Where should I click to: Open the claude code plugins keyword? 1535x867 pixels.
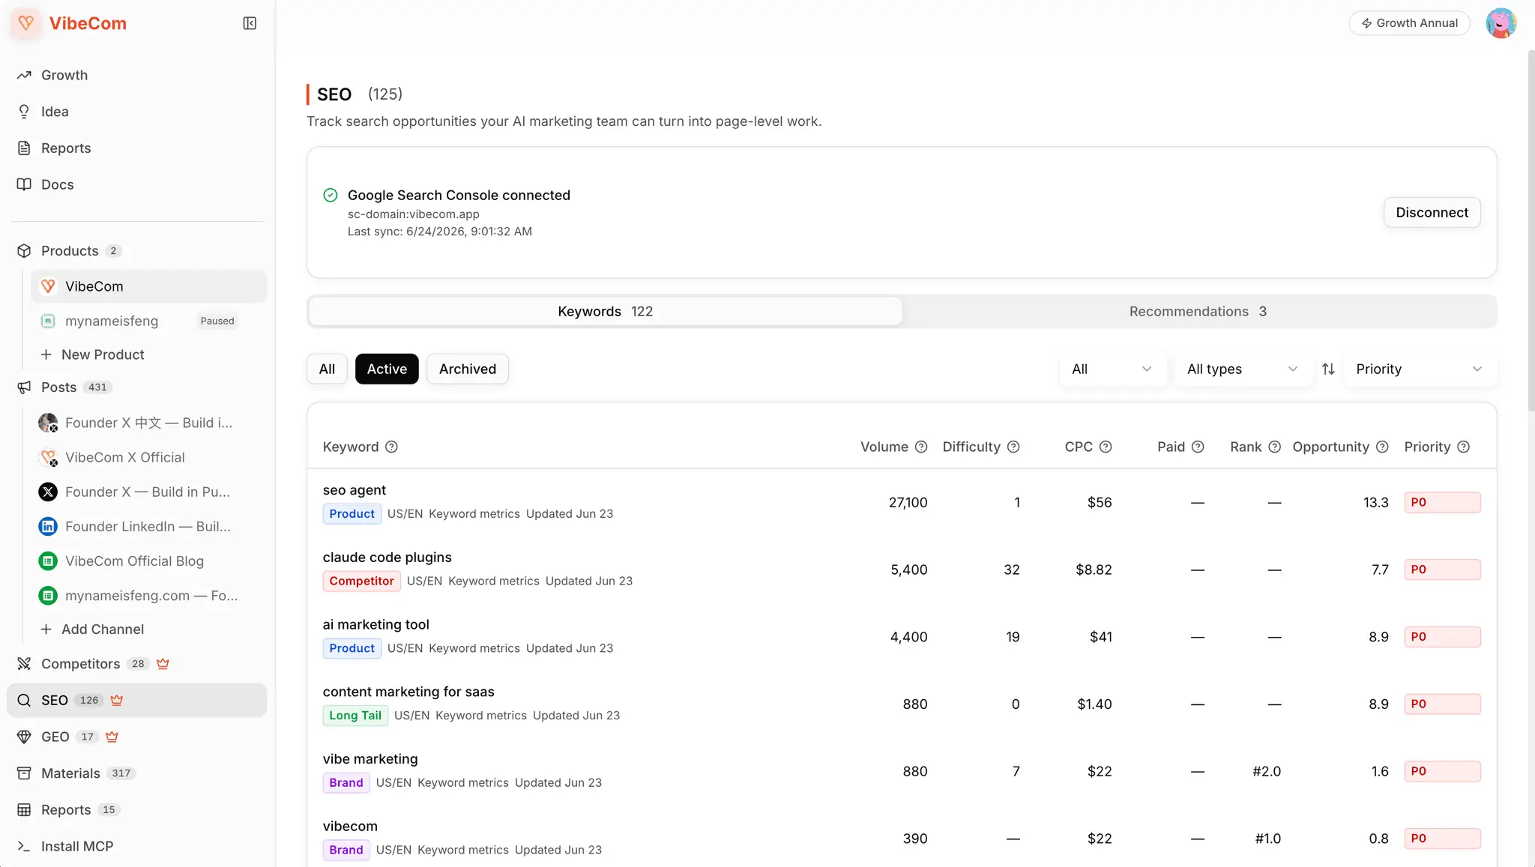click(387, 558)
